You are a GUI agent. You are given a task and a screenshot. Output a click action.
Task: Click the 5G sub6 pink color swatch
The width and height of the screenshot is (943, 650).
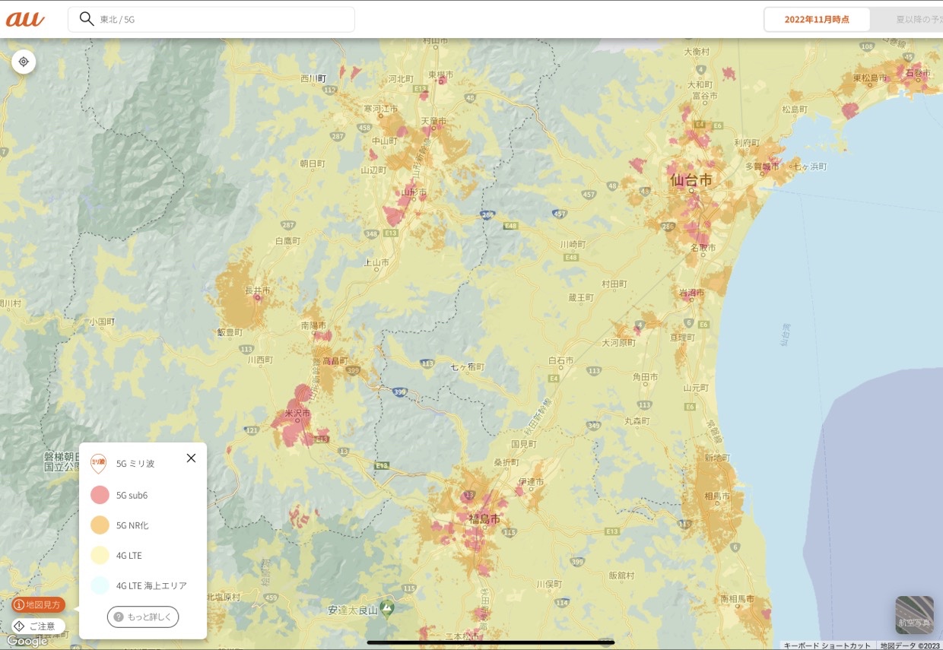point(100,495)
